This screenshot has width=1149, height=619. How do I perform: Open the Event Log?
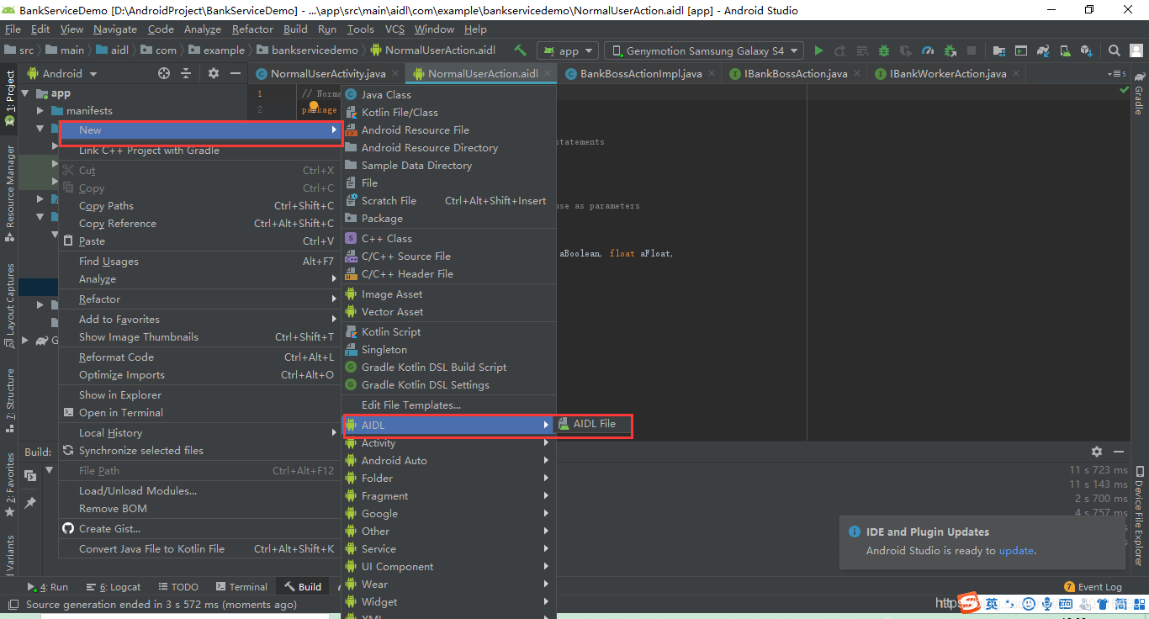pyautogui.click(x=1093, y=587)
